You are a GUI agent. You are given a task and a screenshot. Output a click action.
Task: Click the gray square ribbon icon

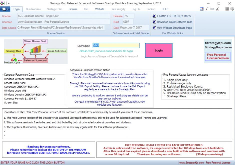pyautogui.click(x=227, y=9)
